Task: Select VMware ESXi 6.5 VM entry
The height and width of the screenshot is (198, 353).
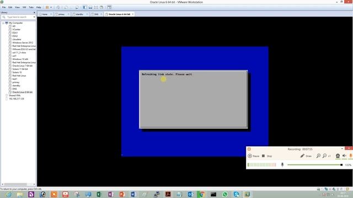Action: coord(24,49)
